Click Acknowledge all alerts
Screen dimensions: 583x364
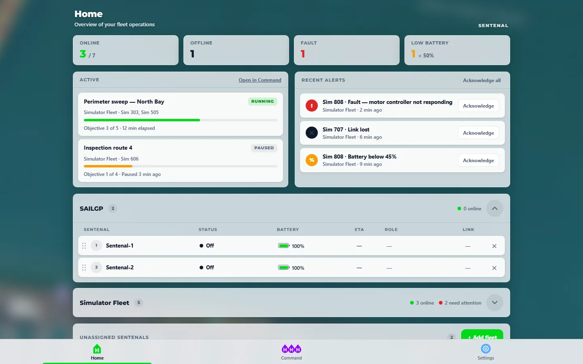click(x=482, y=80)
